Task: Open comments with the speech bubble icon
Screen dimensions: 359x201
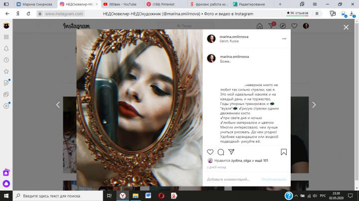Action: (x=221, y=152)
